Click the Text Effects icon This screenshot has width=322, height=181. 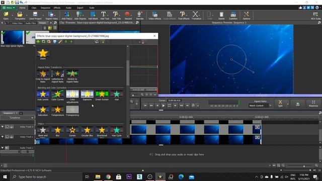coord(183,16)
